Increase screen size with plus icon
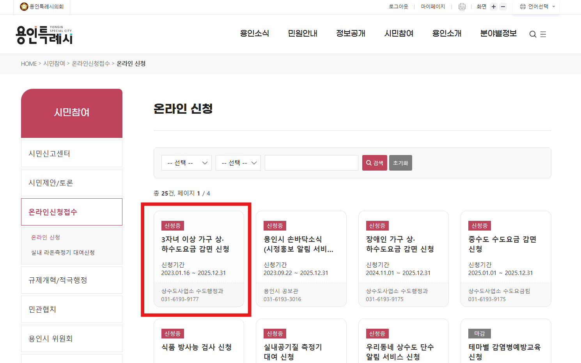This screenshot has height=363, width=581. pos(494,7)
